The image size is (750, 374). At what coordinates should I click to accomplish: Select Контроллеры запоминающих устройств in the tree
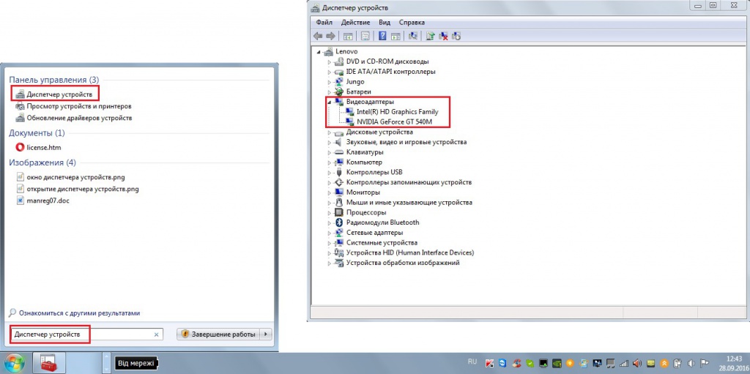click(409, 182)
